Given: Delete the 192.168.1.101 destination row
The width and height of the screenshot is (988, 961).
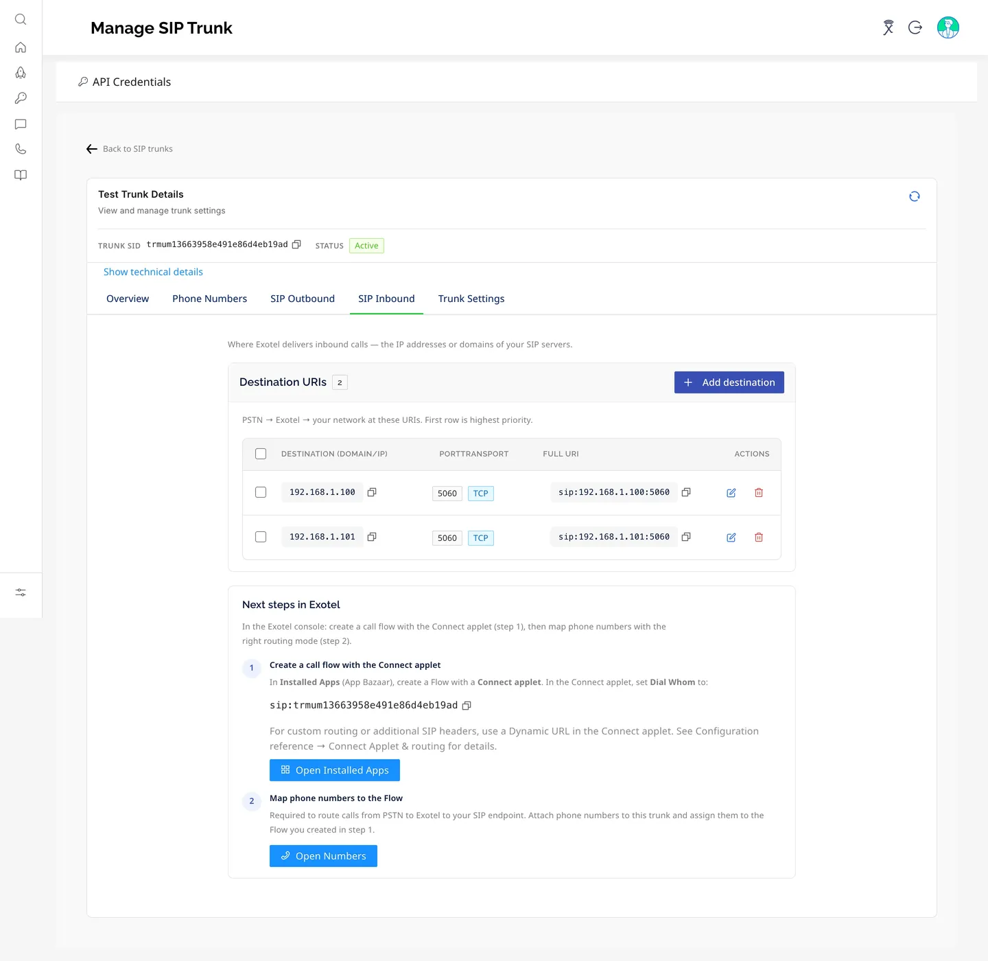Looking at the screenshot, I should (x=759, y=537).
